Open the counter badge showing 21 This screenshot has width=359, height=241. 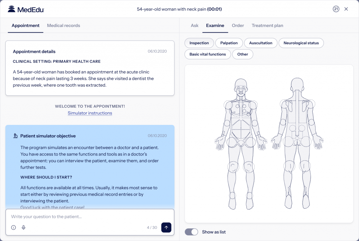click(x=336, y=9)
